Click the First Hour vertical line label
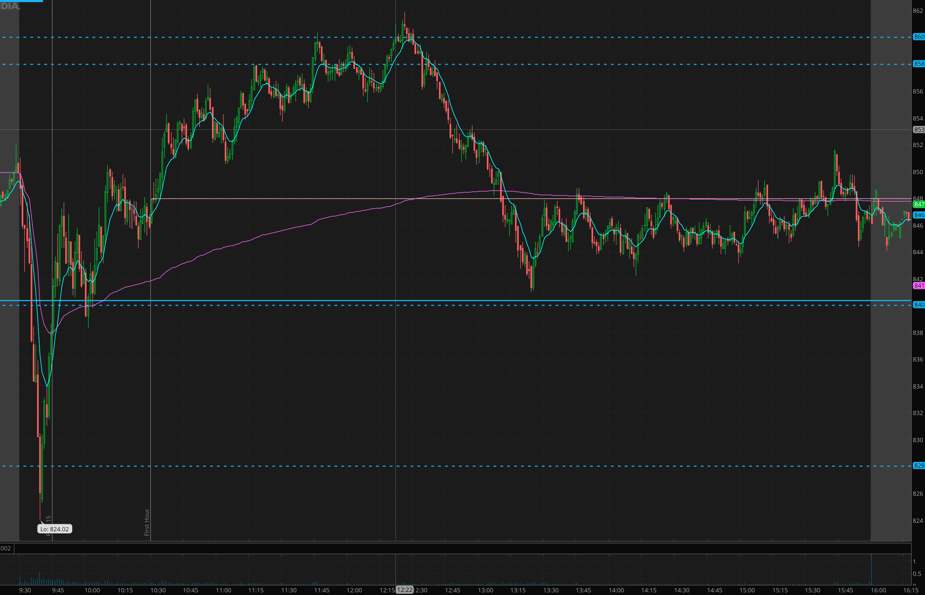 [x=147, y=522]
